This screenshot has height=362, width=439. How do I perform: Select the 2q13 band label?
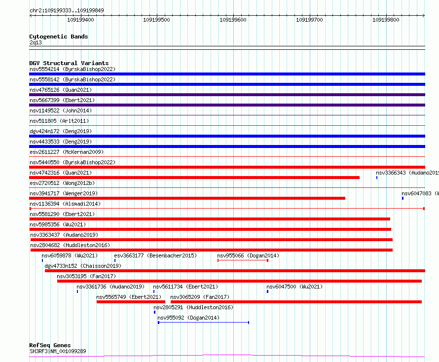coord(36,42)
